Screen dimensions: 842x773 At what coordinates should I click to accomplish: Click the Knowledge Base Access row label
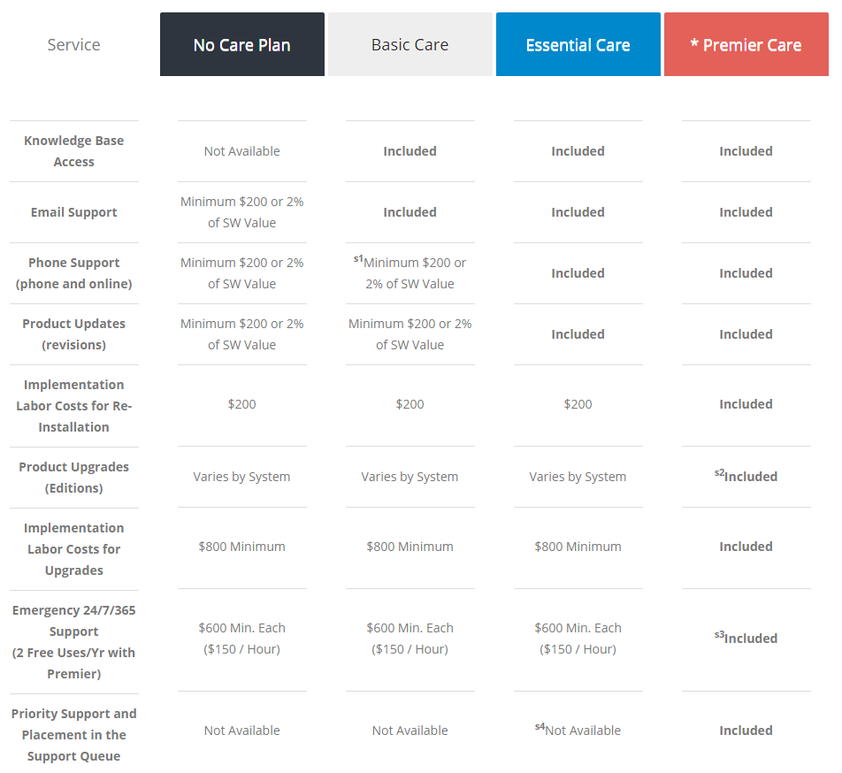pyautogui.click(x=73, y=151)
